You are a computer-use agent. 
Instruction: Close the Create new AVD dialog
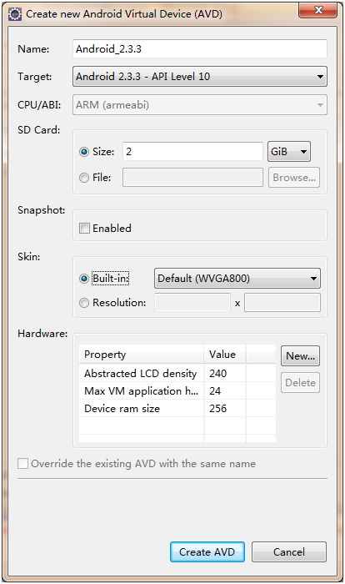tap(318, 10)
